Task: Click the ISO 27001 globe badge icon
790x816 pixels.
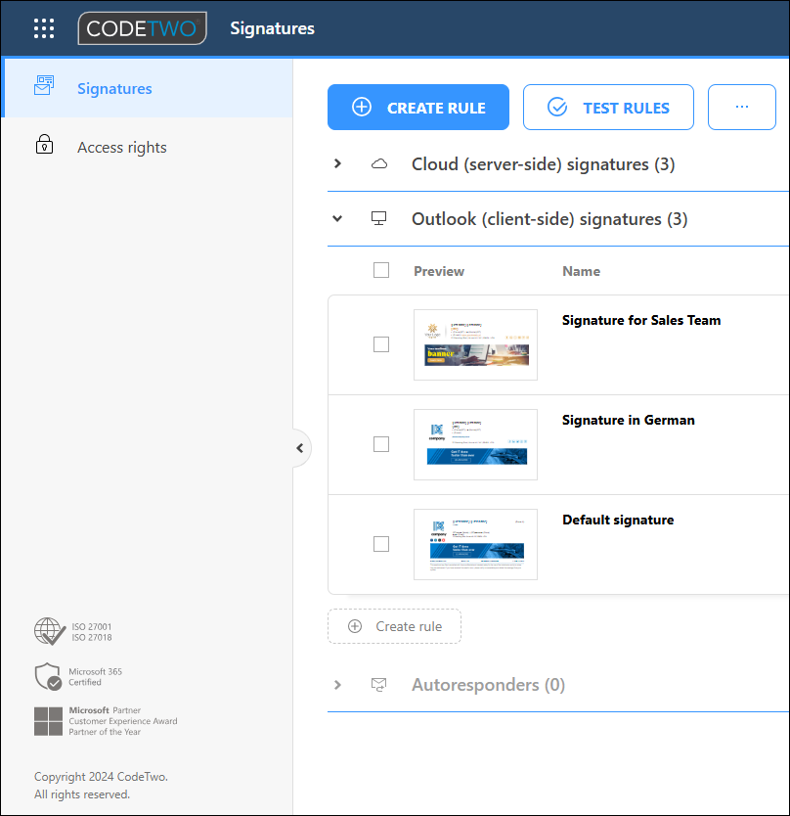Action: point(50,631)
